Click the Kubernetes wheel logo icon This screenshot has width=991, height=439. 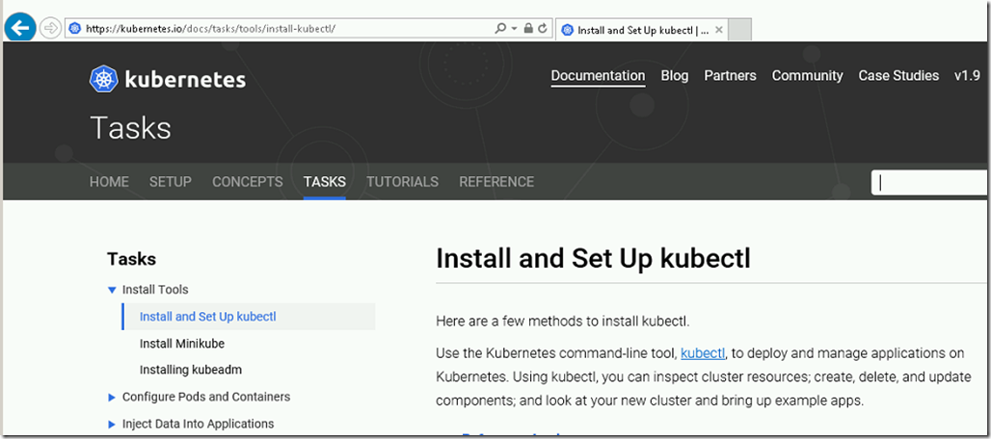tap(104, 79)
